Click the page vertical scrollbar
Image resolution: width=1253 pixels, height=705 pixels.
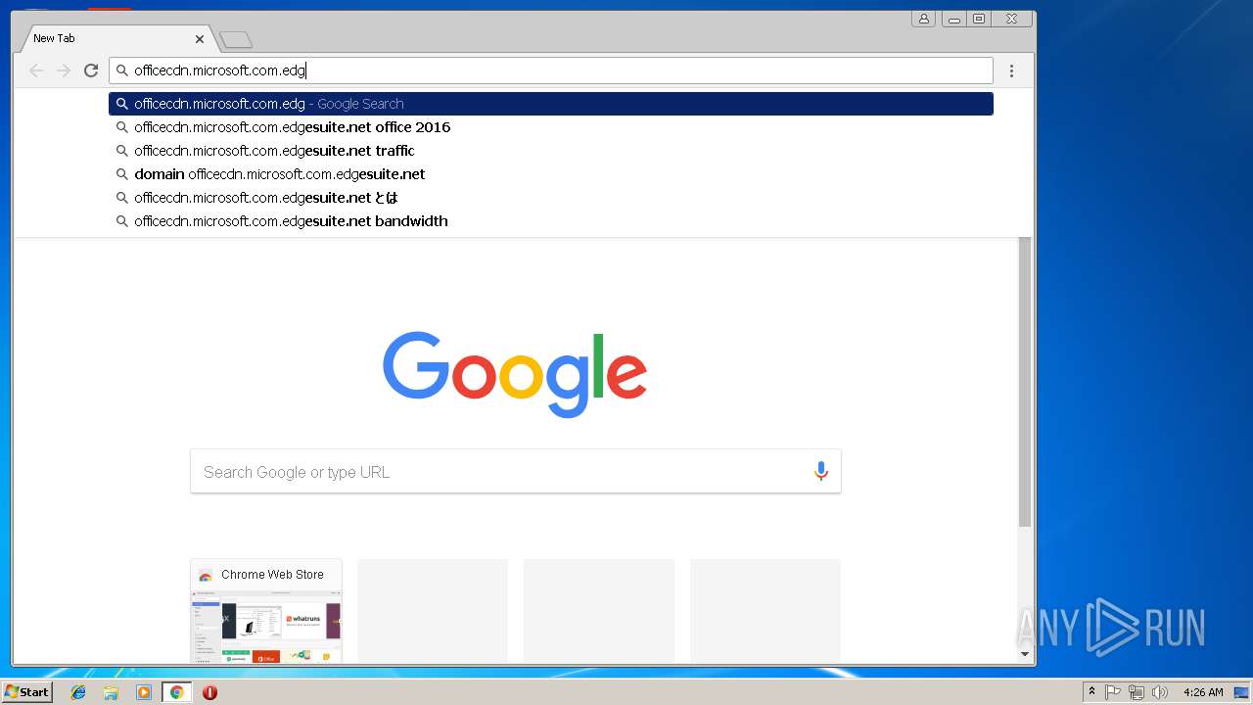click(1025, 382)
